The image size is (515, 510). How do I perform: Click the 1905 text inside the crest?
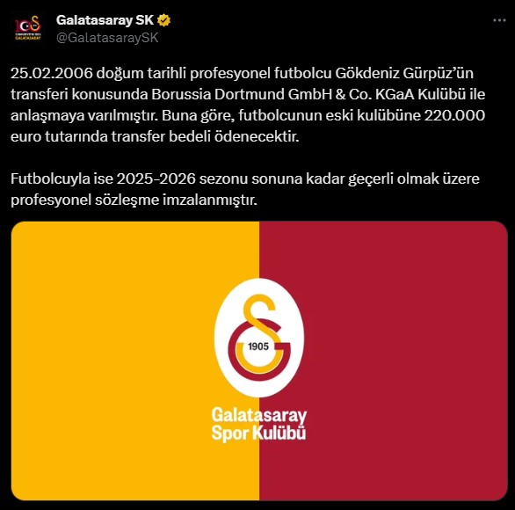pyautogui.click(x=258, y=346)
